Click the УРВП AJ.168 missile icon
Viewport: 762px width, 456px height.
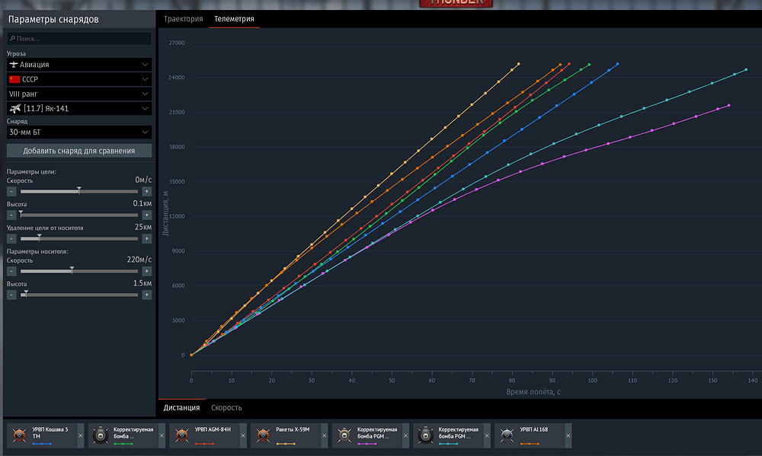[x=507, y=435]
